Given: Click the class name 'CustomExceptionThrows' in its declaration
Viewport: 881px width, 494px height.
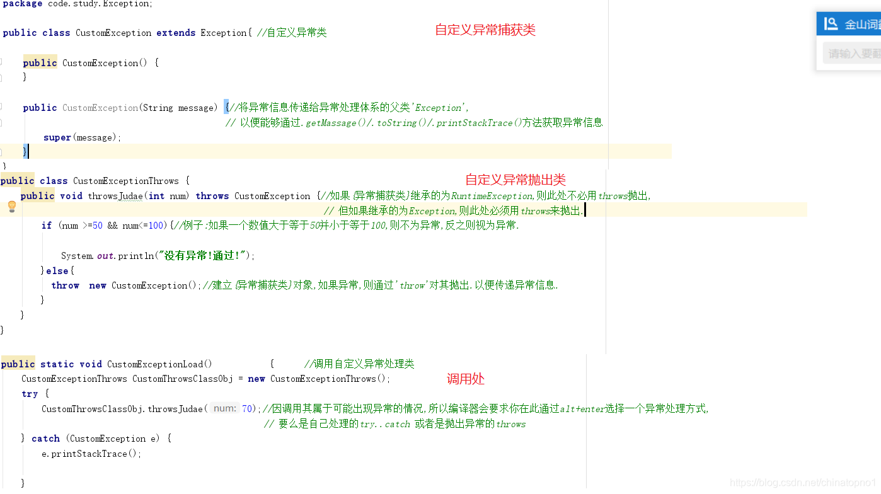Looking at the screenshot, I should pyautogui.click(x=126, y=181).
